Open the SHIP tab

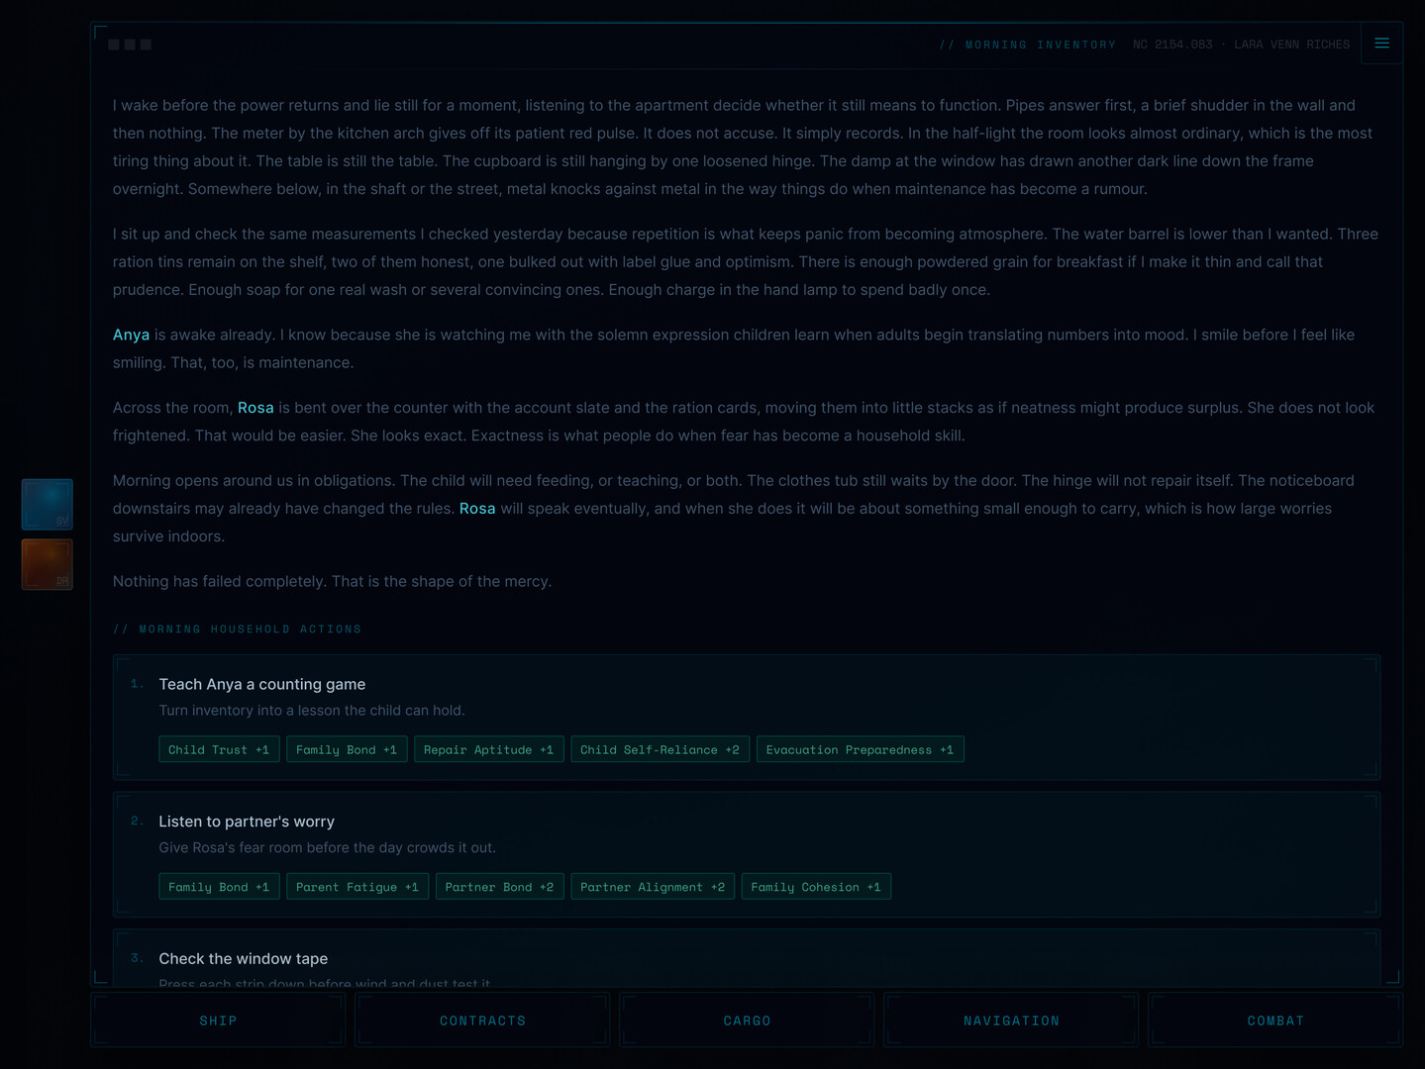(x=218, y=1020)
